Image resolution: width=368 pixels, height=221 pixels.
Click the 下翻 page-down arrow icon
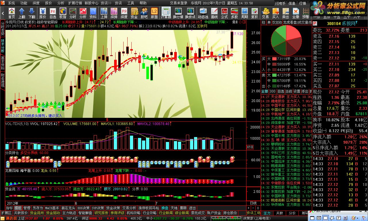point(32,13)
